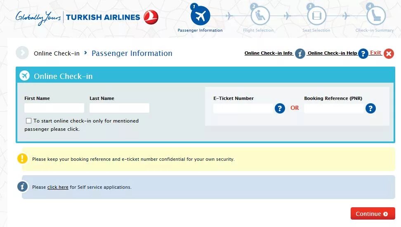
Task: Click the Online Check-in Info 'i' icon
Action: click(x=300, y=53)
